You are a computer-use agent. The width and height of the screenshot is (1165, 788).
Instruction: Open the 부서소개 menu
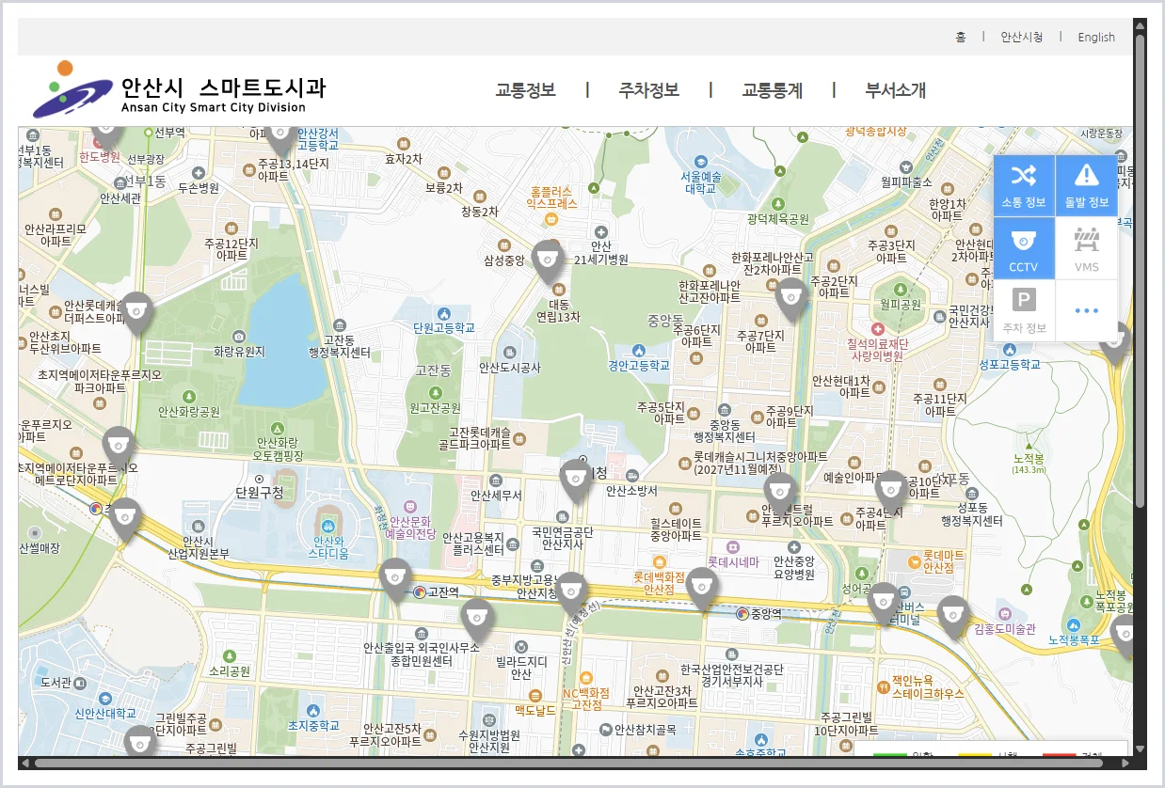click(x=895, y=90)
